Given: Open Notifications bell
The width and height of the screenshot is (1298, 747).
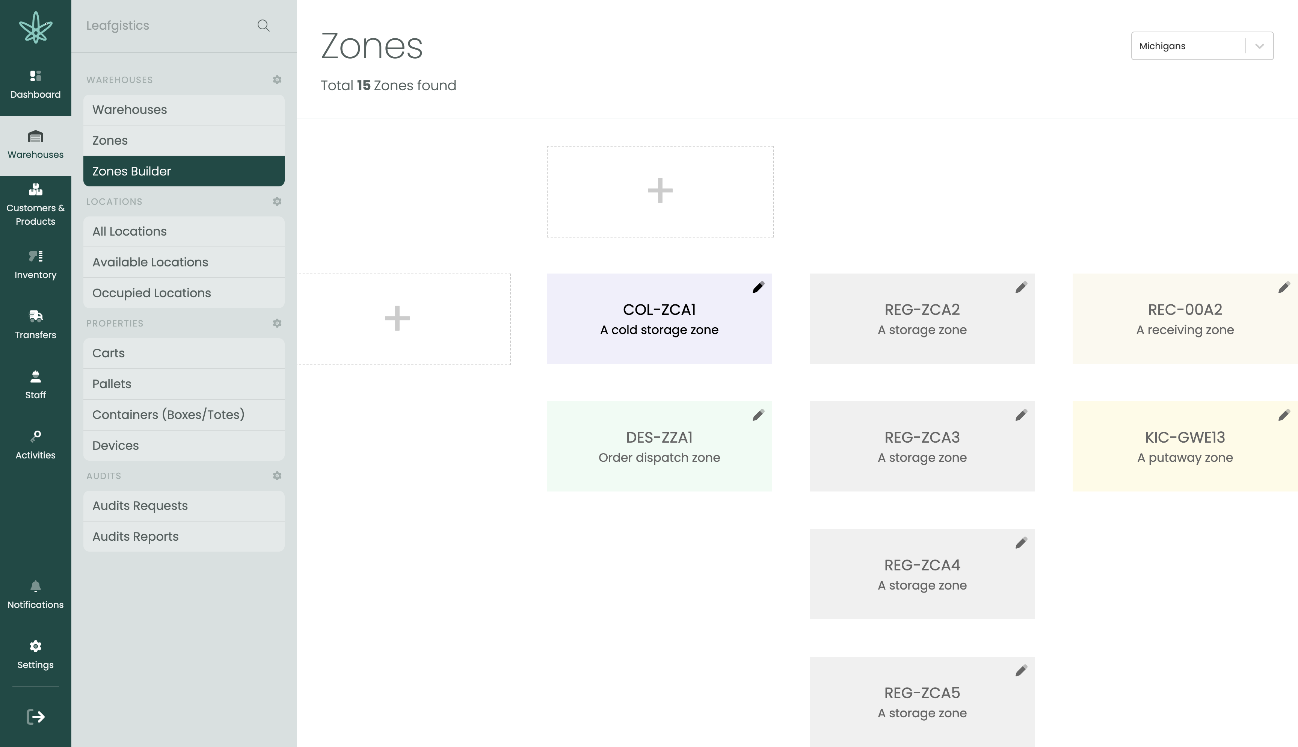Looking at the screenshot, I should point(35,595).
